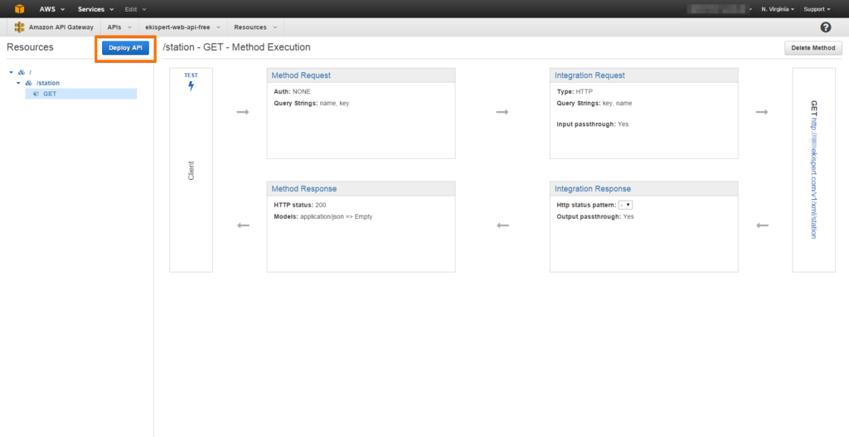This screenshot has height=437, width=849.
Task: Open the Integration Request settings
Action: (589, 75)
